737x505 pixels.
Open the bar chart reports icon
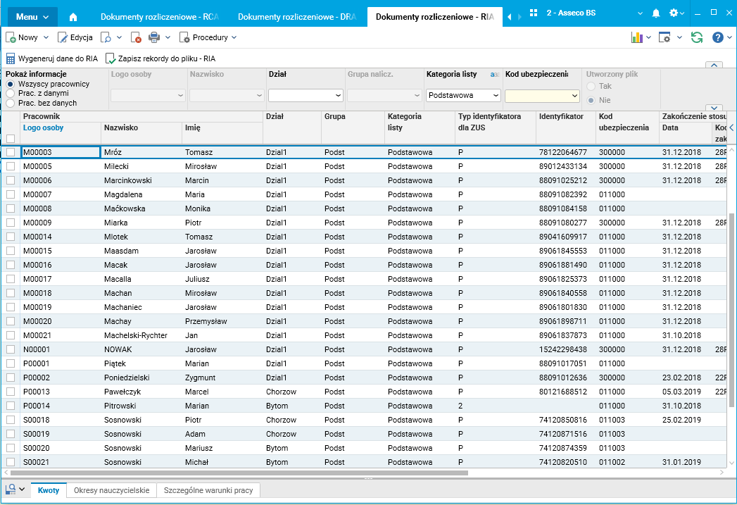[x=637, y=37]
